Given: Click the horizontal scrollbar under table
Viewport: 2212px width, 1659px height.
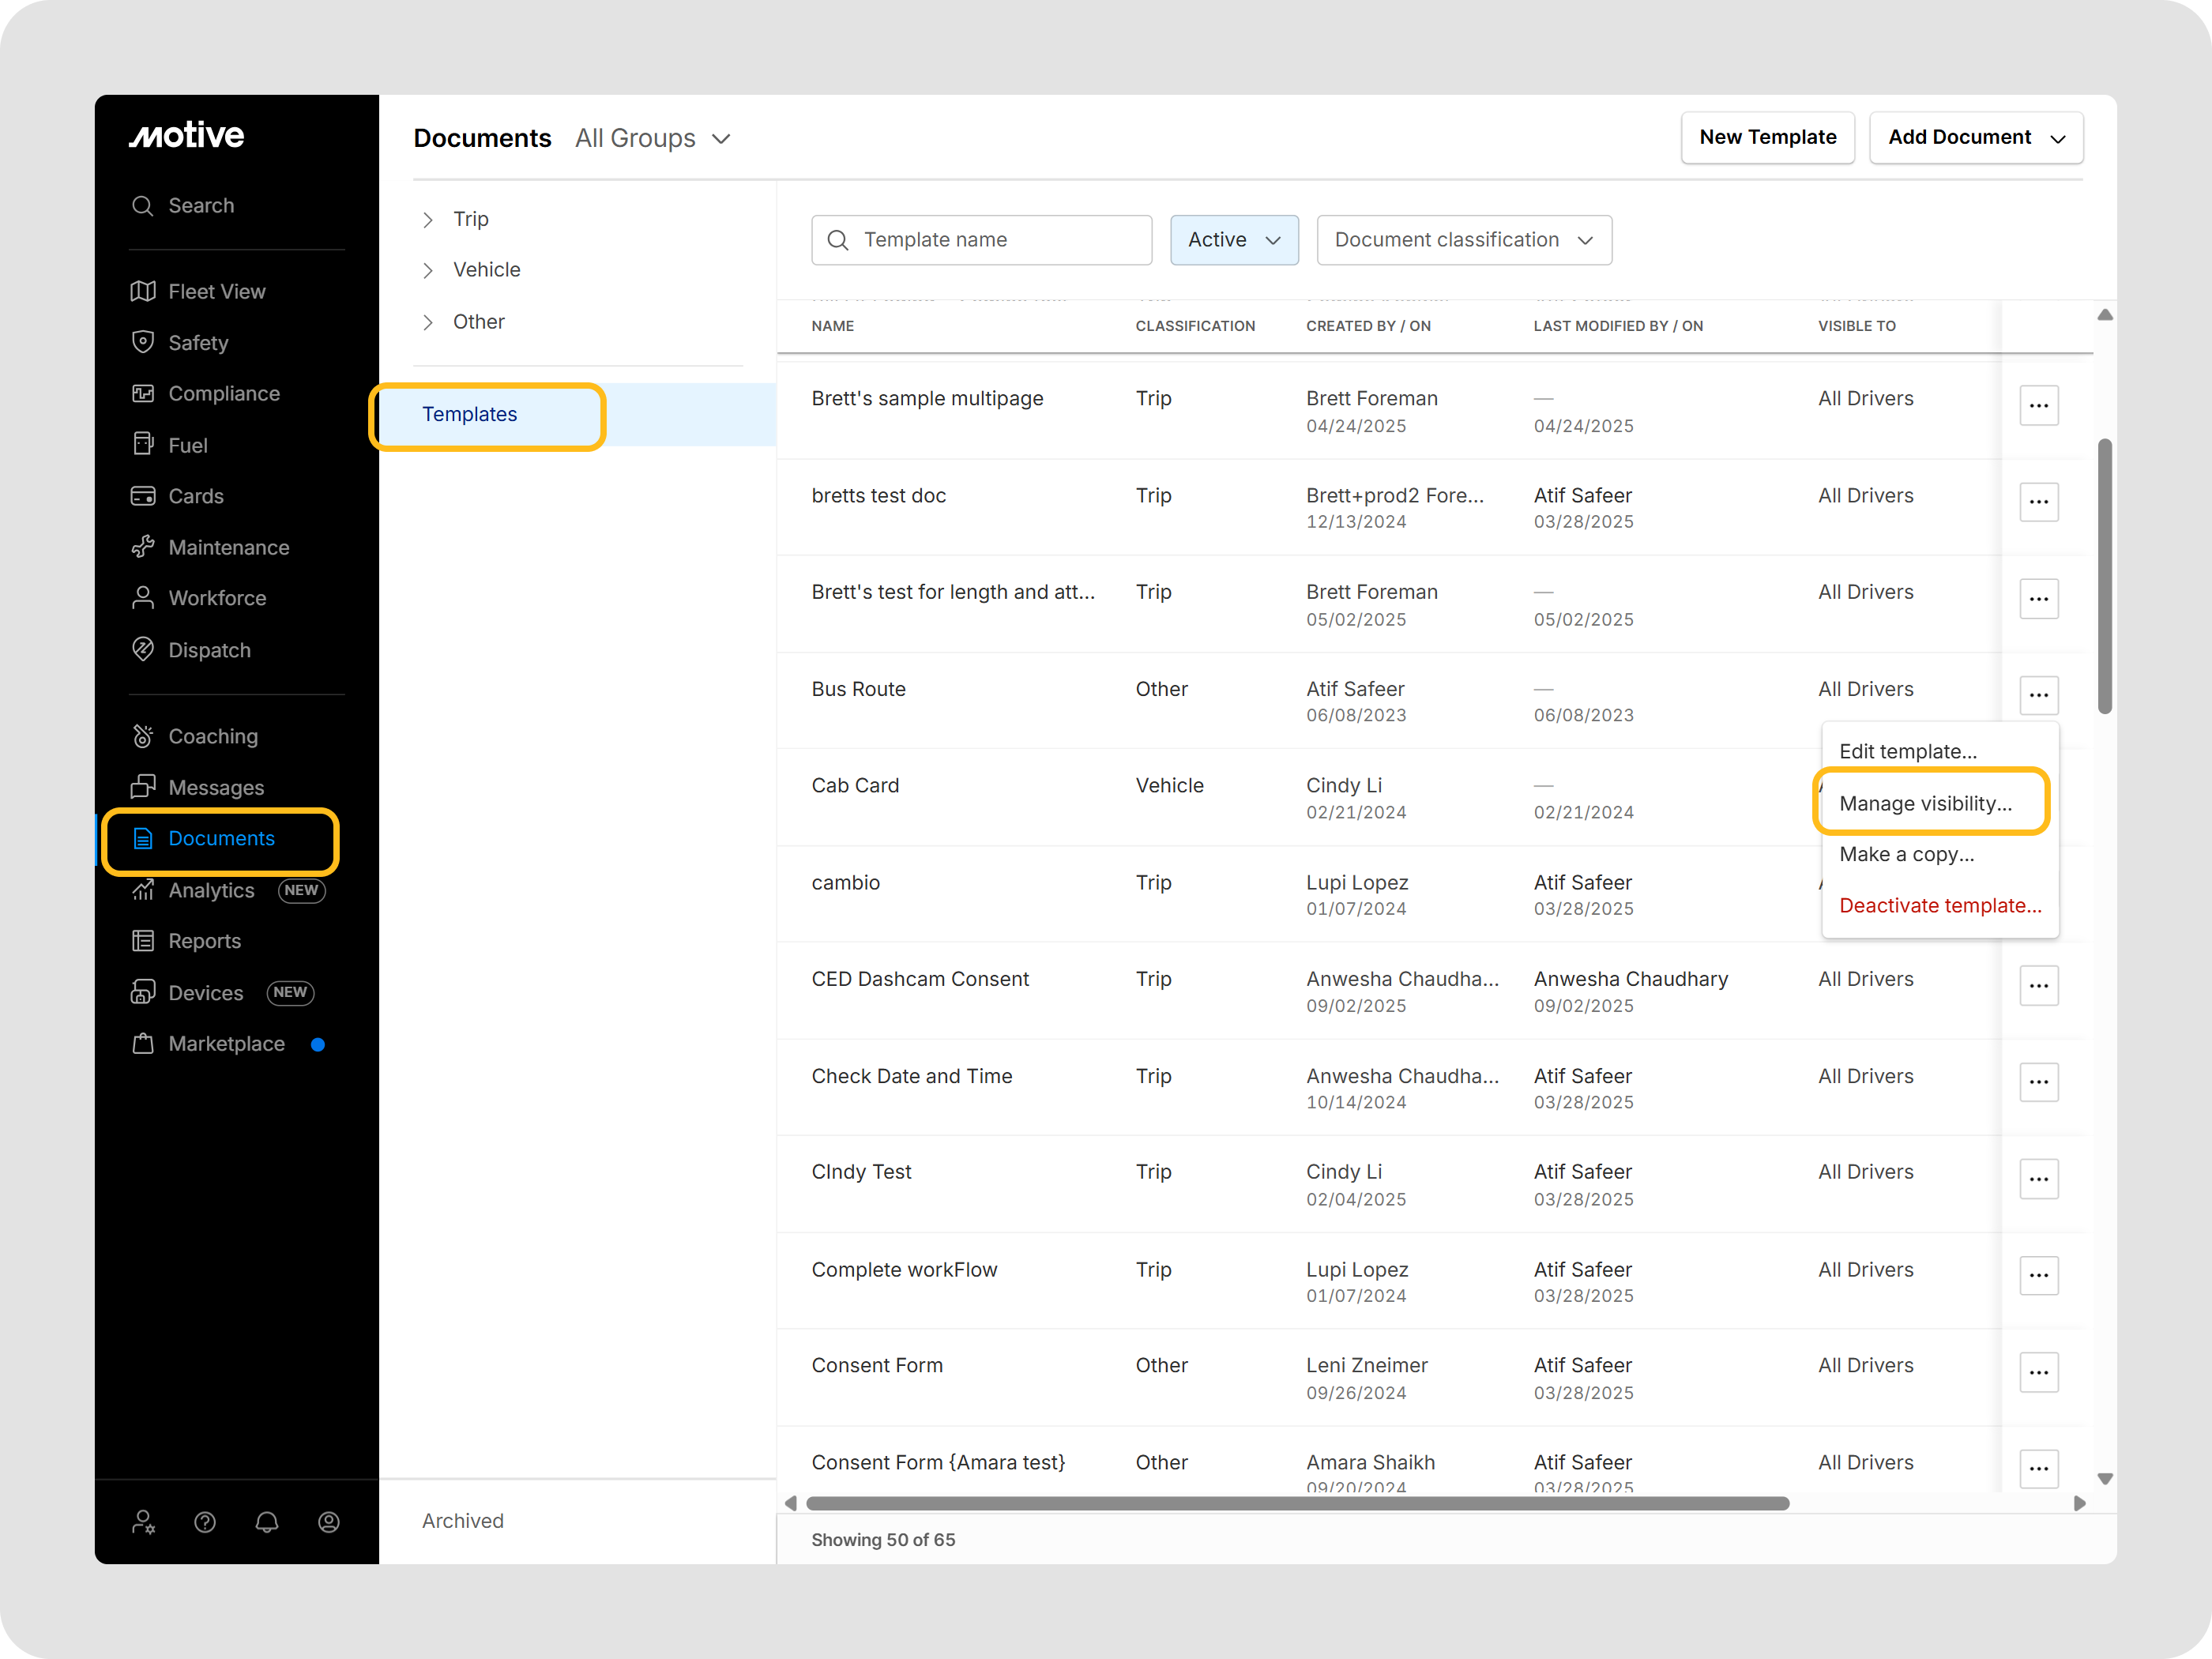Looking at the screenshot, I should coord(1296,1503).
